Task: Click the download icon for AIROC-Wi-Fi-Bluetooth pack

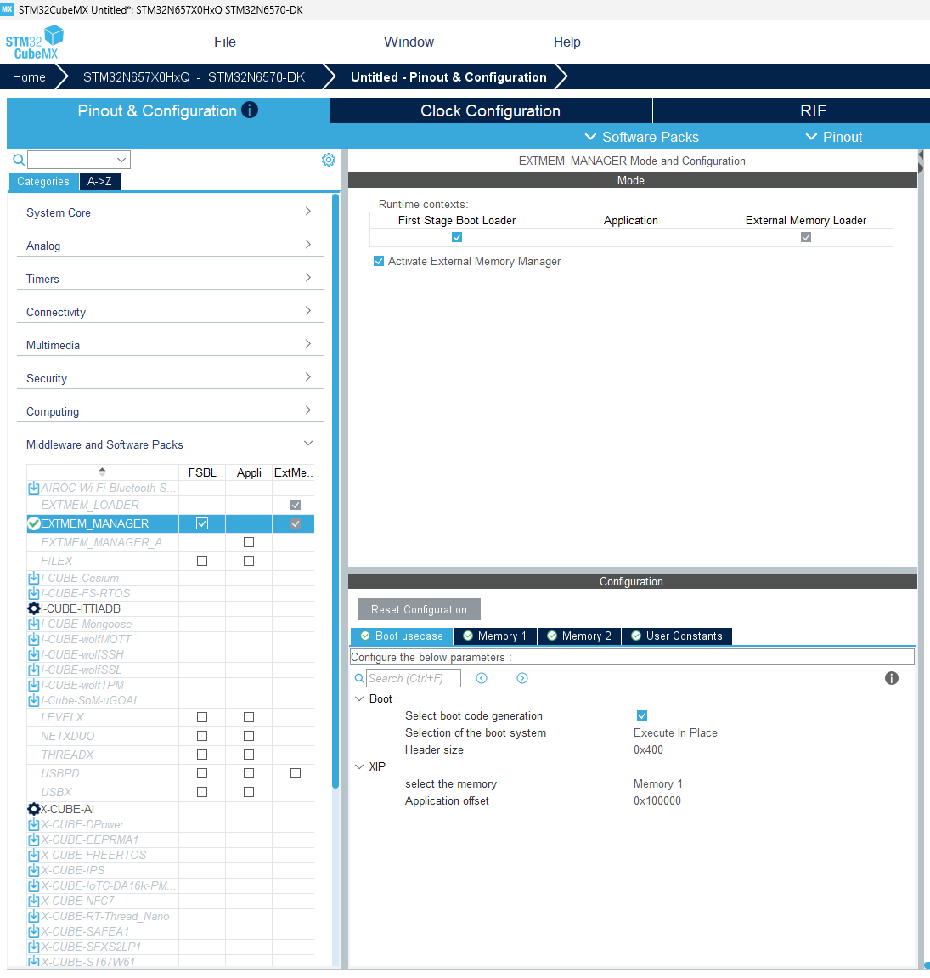Action: pyautogui.click(x=34, y=488)
